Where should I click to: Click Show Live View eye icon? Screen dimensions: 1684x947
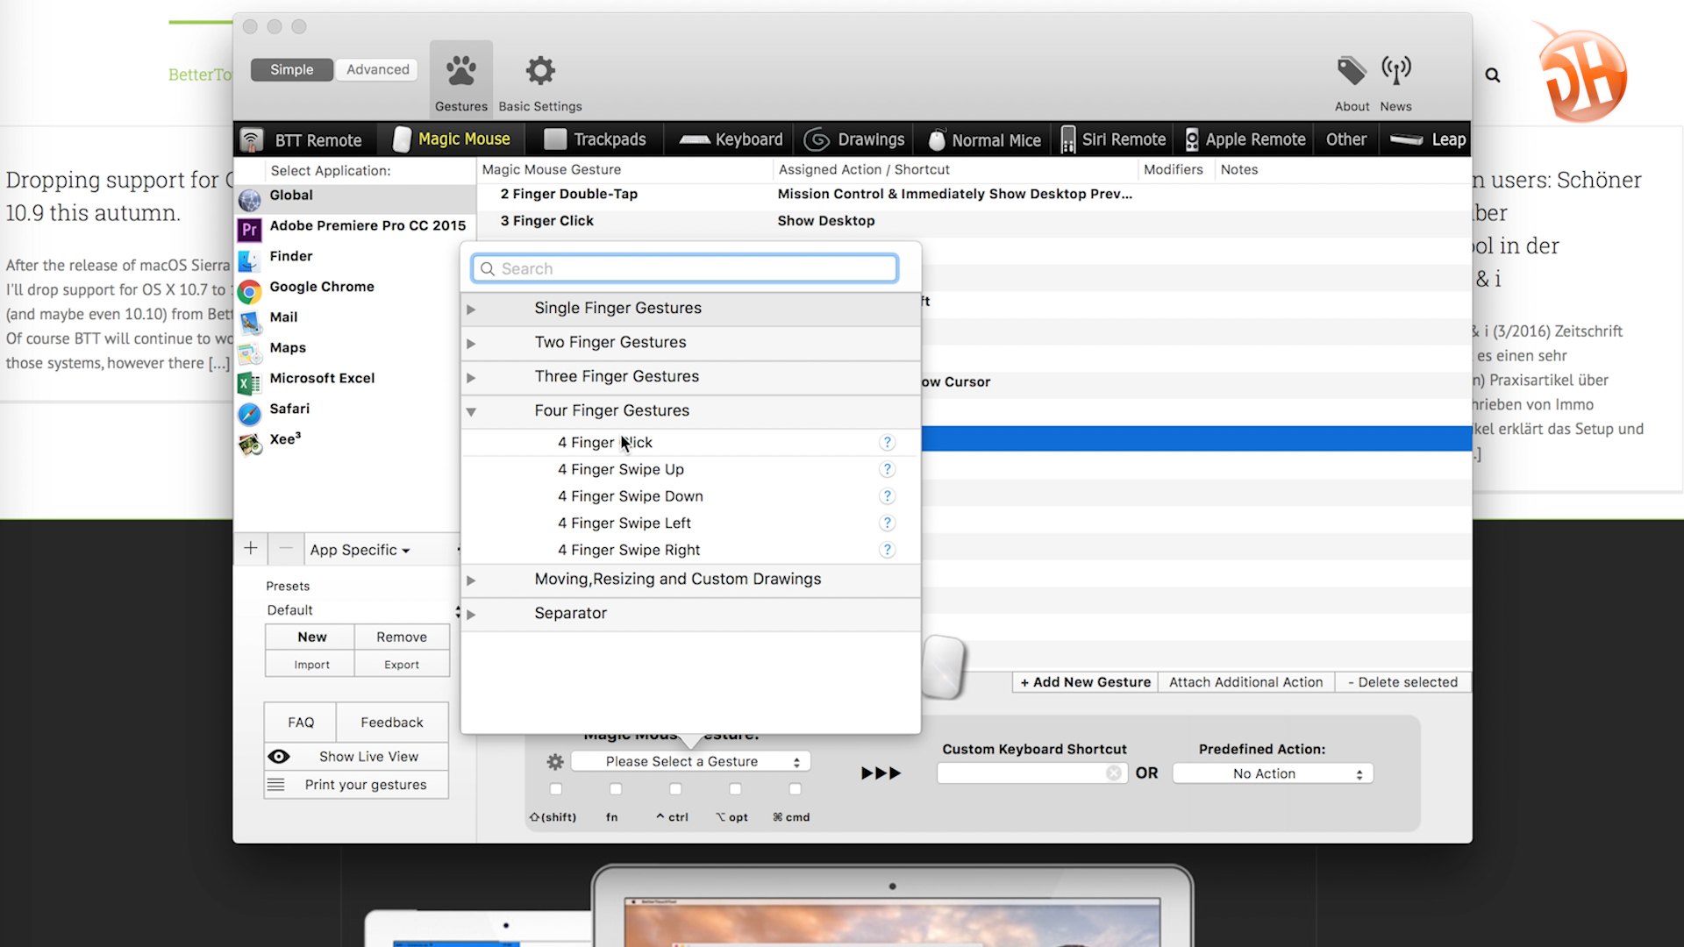point(279,757)
